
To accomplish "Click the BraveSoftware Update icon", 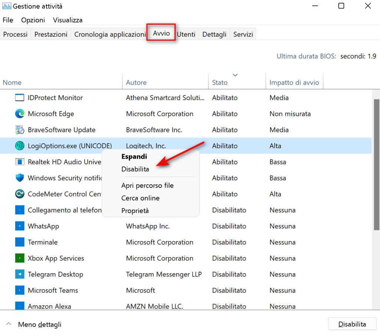I will [20, 130].
